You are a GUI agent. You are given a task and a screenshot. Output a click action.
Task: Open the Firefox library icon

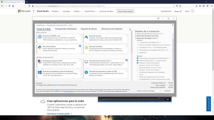coord(200,6)
